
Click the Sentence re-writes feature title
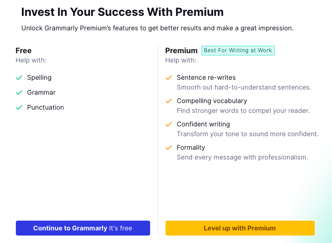tap(206, 77)
